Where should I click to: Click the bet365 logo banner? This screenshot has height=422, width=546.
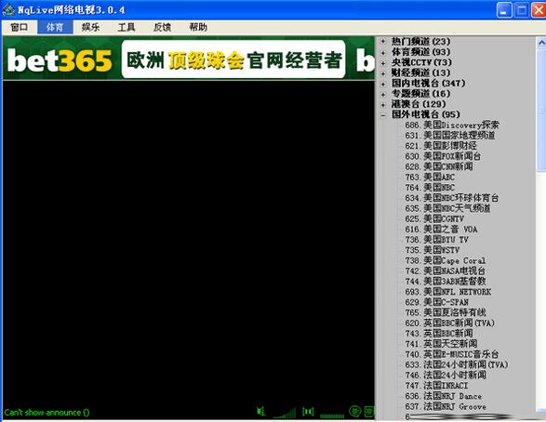pos(60,60)
